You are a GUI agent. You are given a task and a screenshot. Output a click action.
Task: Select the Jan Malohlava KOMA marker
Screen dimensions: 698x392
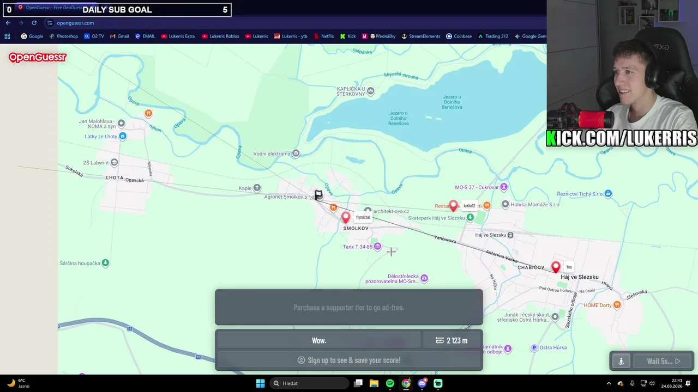coord(121,124)
